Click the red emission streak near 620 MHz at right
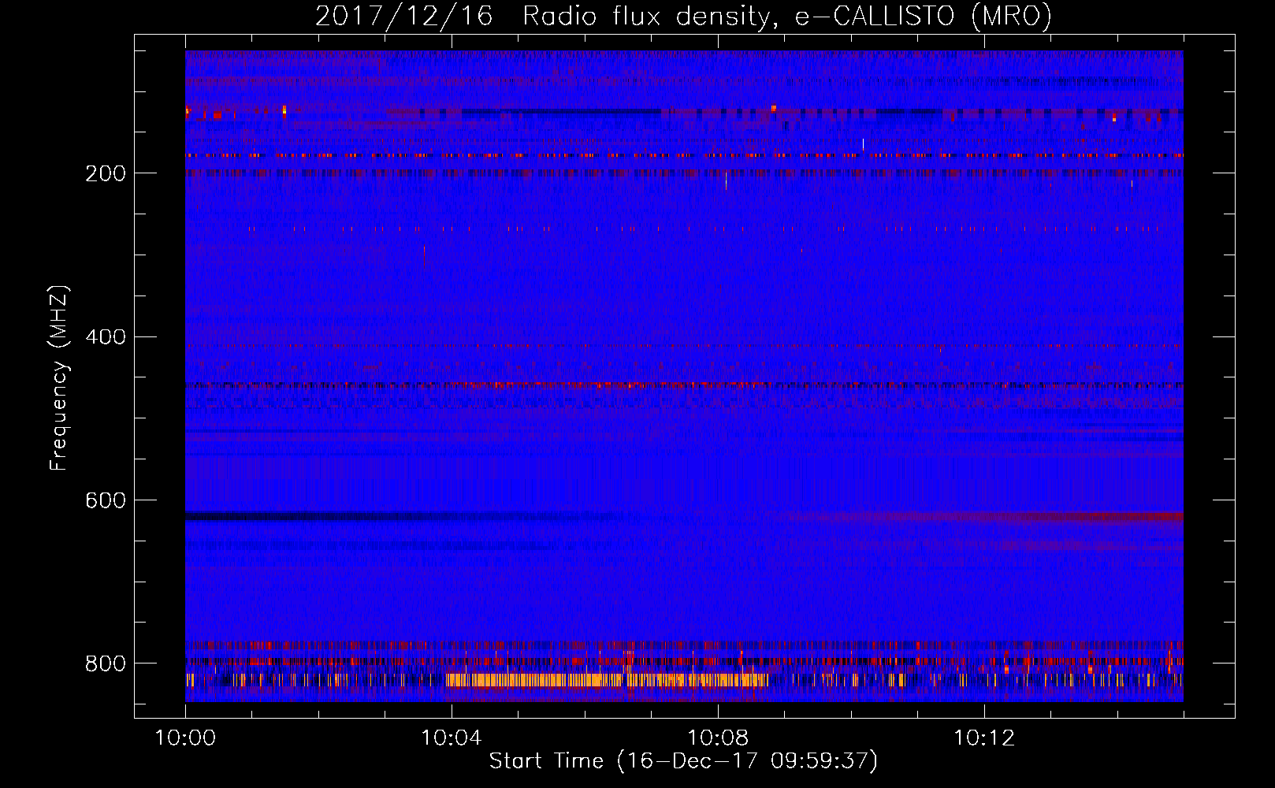Screen dimensions: 1275x788 click(x=985, y=518)
